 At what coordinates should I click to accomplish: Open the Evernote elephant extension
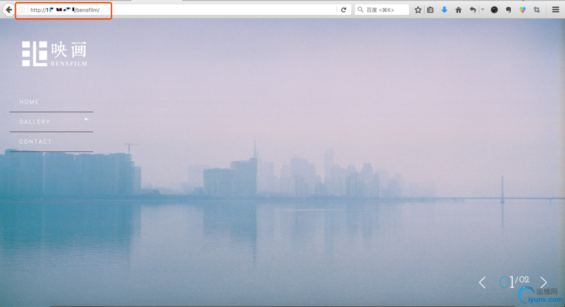(x=508, y=10)
